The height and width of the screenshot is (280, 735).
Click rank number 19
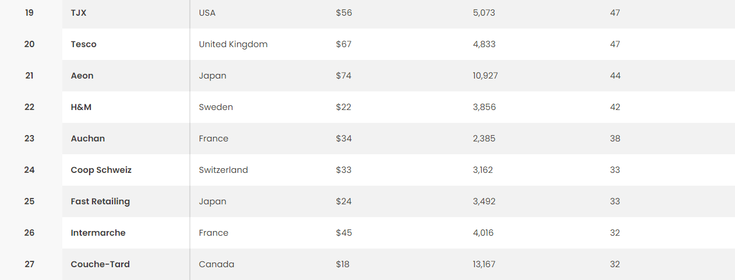(29, 13)
